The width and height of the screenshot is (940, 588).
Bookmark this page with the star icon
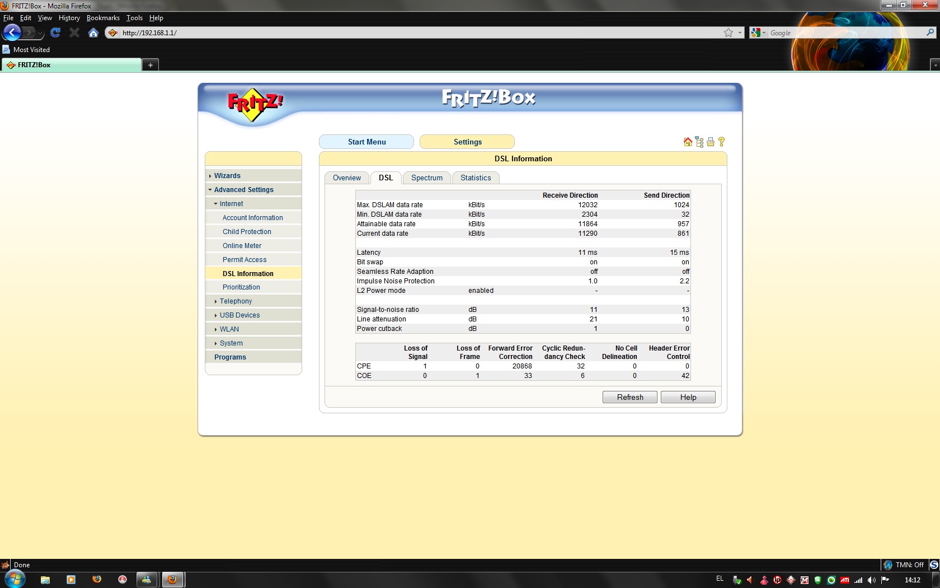(728, 32)
